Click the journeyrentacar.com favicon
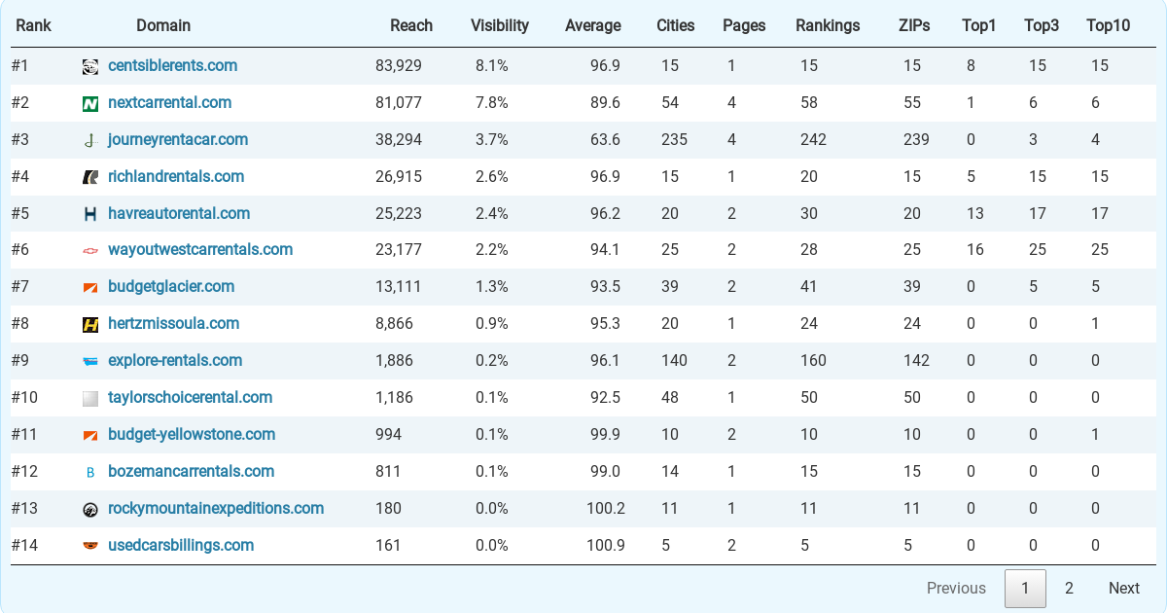Viewport: 1167px width, 613px height. point(90,140)
